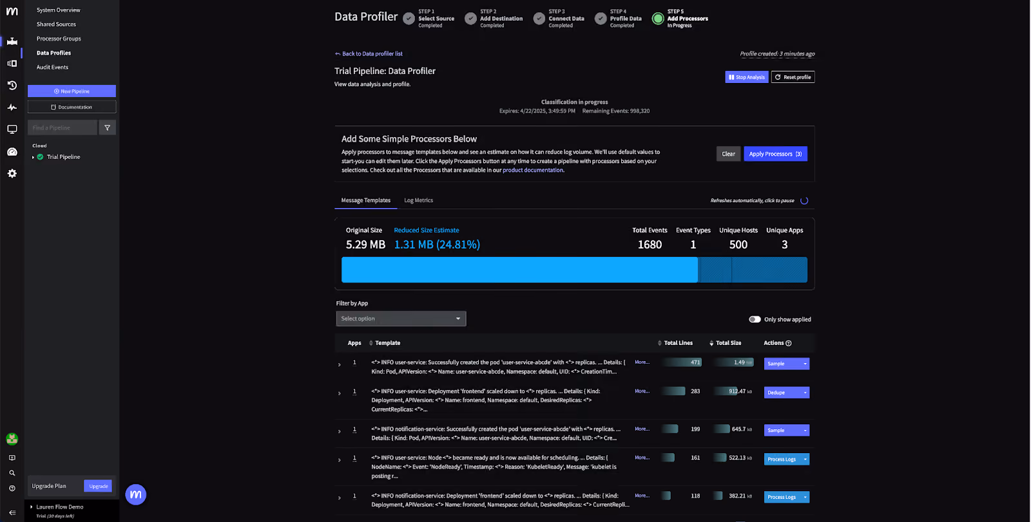
Task: Open the help question mark icon
Action: point(12,489)
